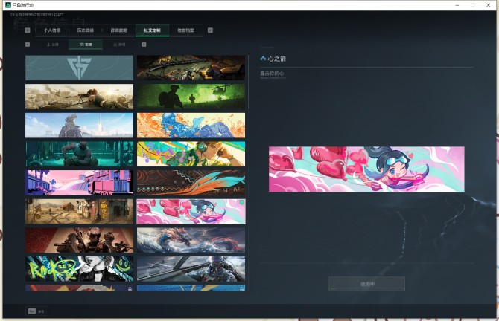Pick the teal crouching soldier banner
Screen dimensions: 499x321
[79, 154]
